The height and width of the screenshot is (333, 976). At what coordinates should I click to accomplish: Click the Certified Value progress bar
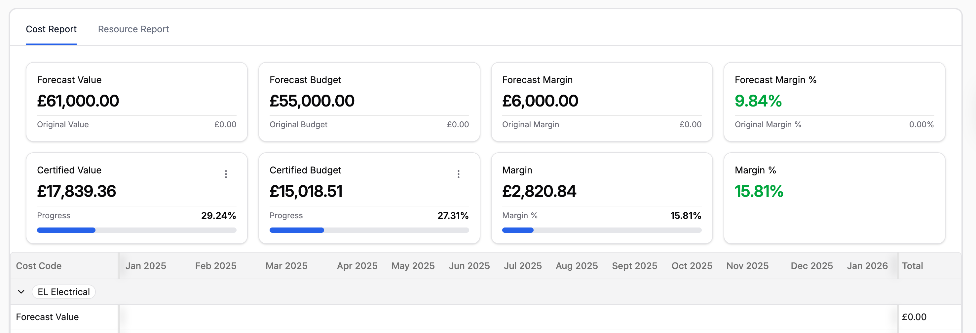click(136, 230)
